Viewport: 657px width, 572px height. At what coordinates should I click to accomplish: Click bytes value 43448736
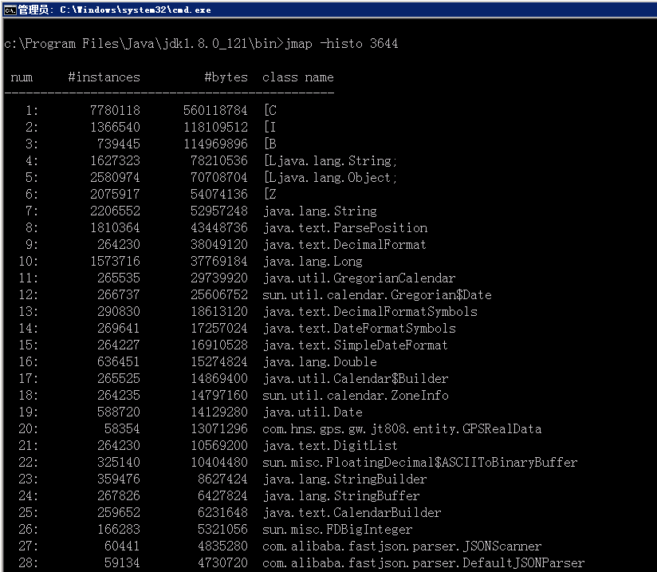[219, 227]
